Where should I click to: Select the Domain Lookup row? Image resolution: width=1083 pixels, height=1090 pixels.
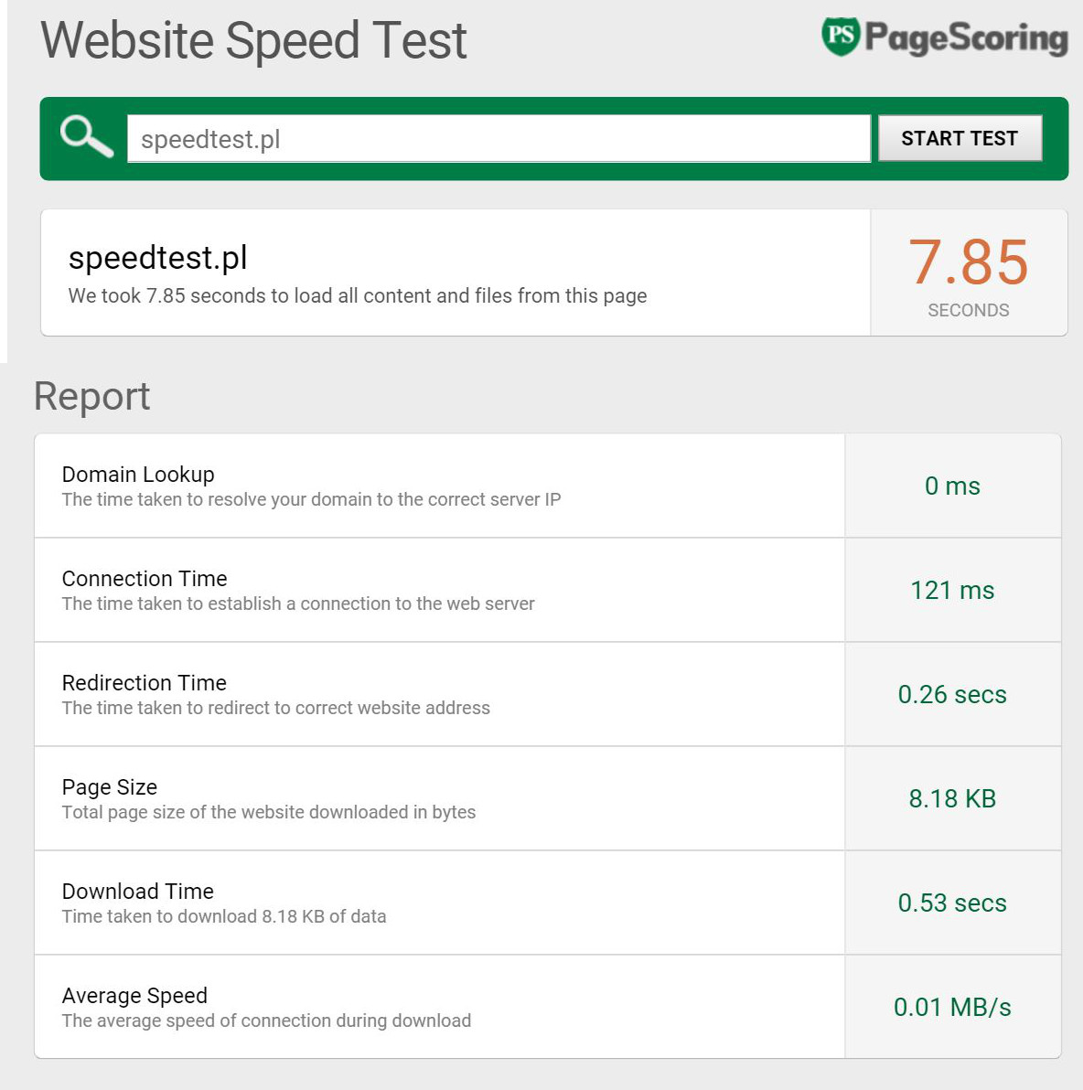[x=548, y=486]
